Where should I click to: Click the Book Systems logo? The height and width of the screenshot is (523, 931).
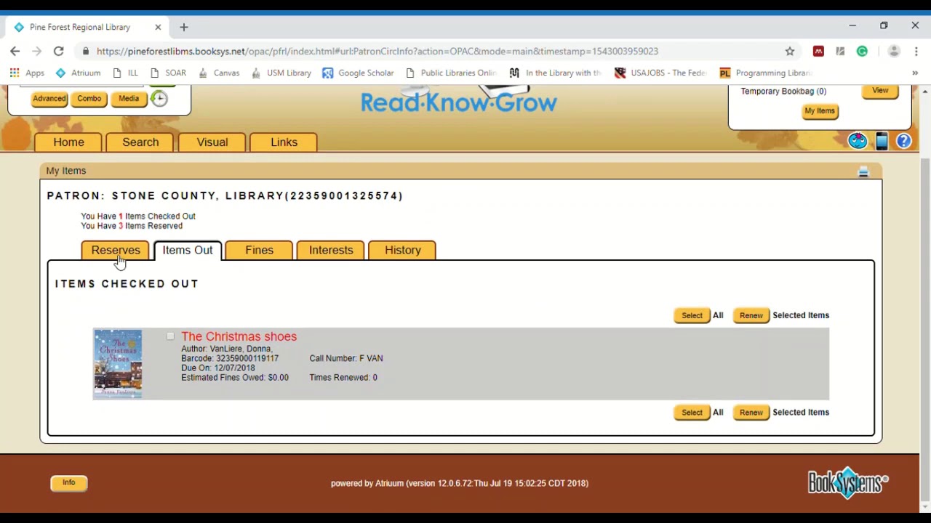(848, 482)
